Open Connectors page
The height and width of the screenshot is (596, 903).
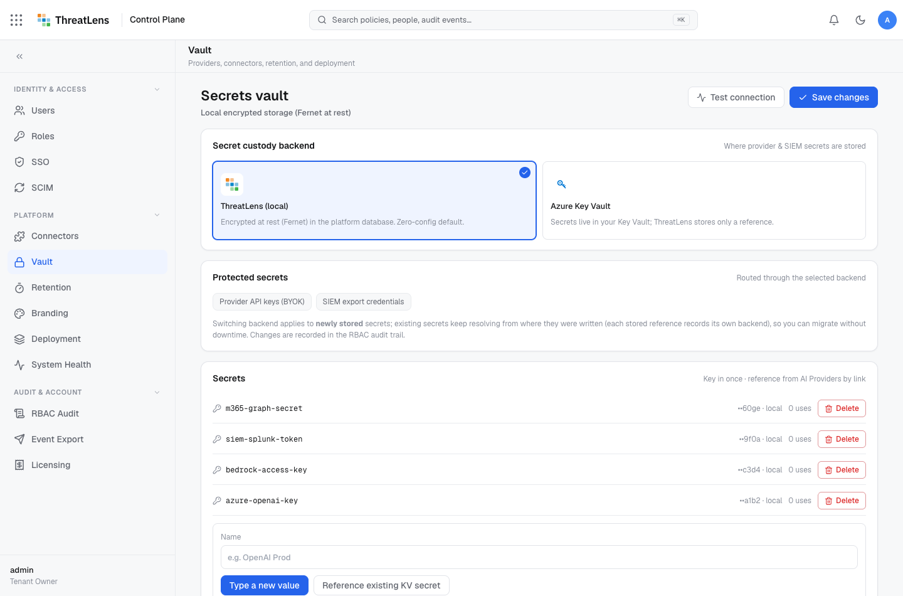(87, 236)
